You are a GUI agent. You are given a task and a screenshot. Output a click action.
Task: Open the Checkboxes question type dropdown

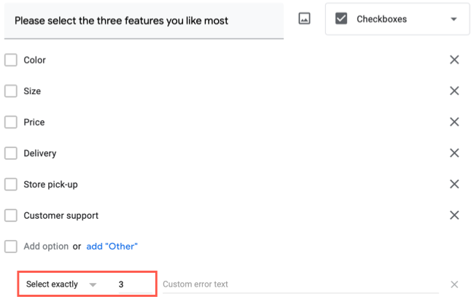[397, 20]
